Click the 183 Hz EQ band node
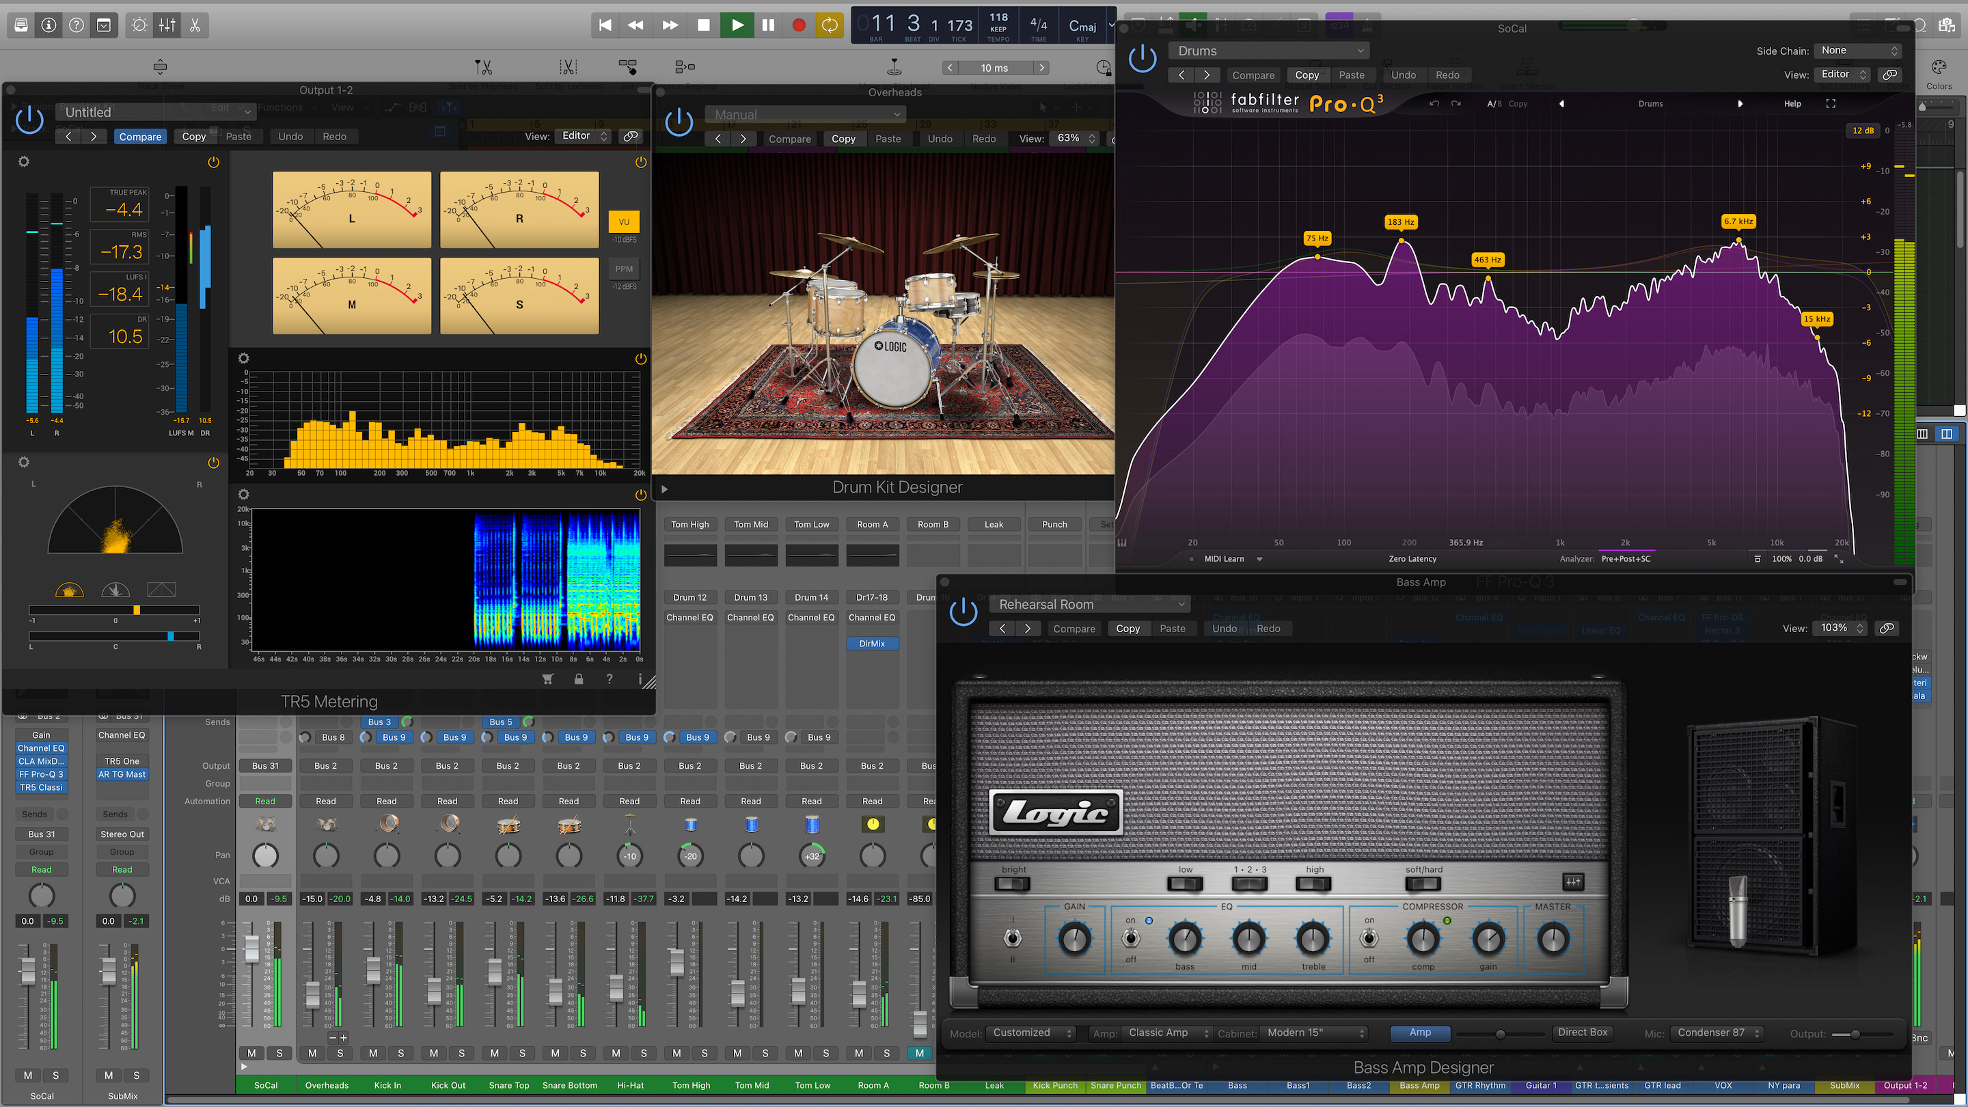 point(1401,241)
